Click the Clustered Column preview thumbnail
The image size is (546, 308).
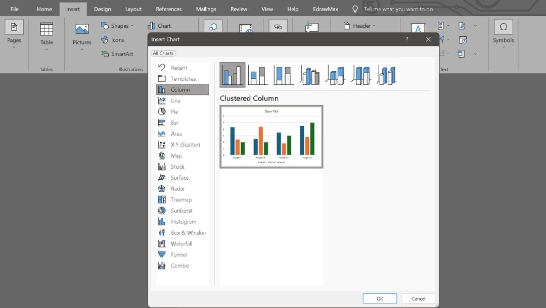point(271,137)
